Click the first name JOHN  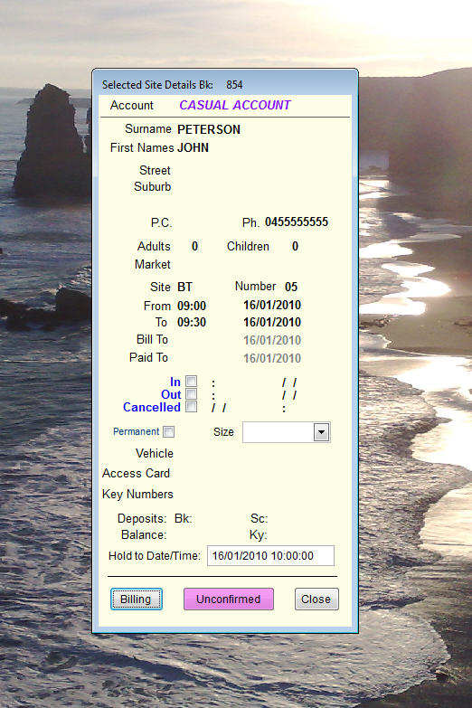193,147
